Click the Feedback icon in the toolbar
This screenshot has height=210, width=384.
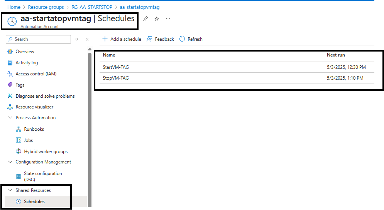coord(149,39)
